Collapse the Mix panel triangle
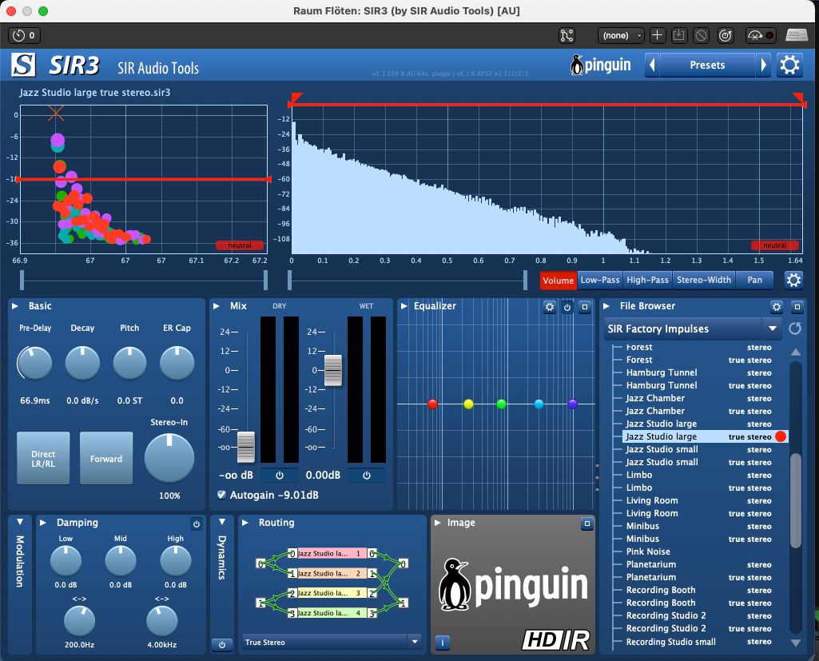The image size is (819, 661). (217, 306)
